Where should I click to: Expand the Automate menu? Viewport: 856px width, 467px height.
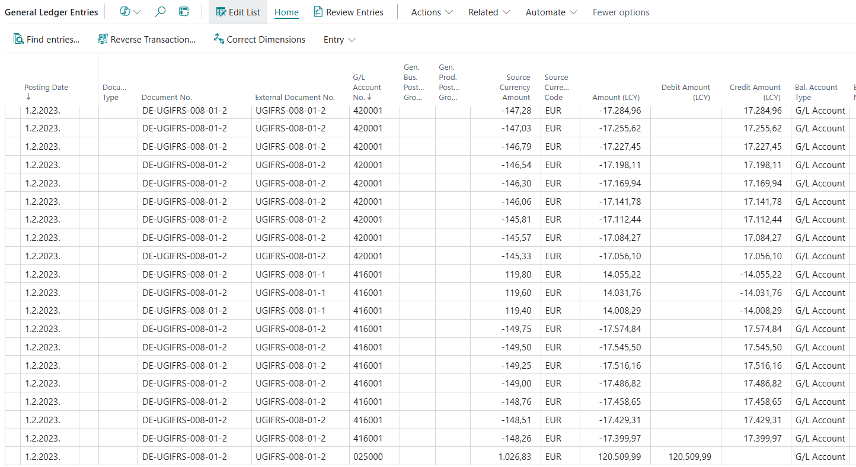pyautogui.click(x=551, y=12)
